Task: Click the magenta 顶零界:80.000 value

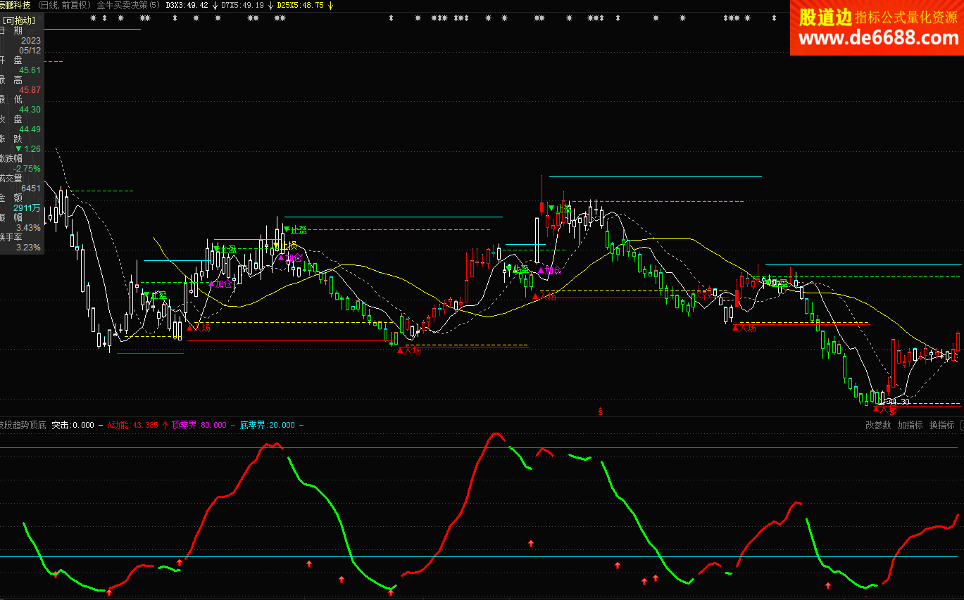Action: (x=199, y=426)
